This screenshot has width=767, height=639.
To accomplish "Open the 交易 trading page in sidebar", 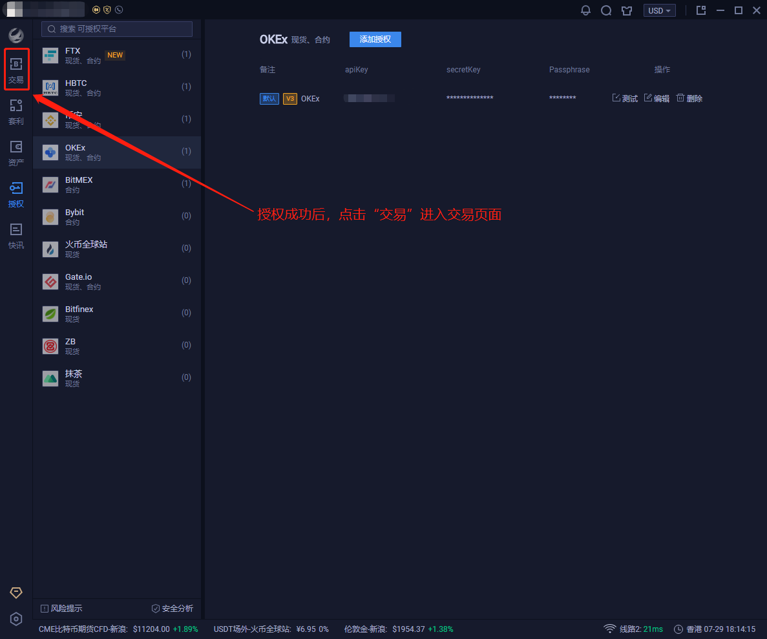I will point(16,70).
